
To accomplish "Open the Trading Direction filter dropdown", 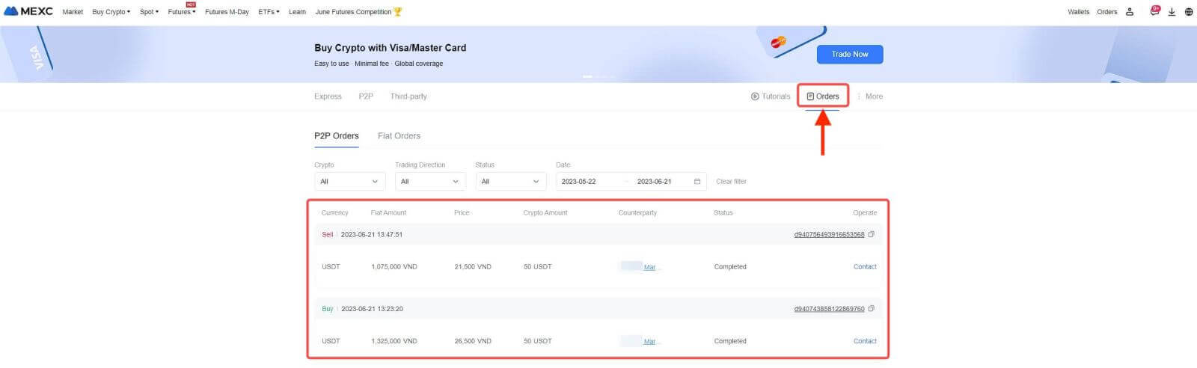I will (x=430, y=182).
